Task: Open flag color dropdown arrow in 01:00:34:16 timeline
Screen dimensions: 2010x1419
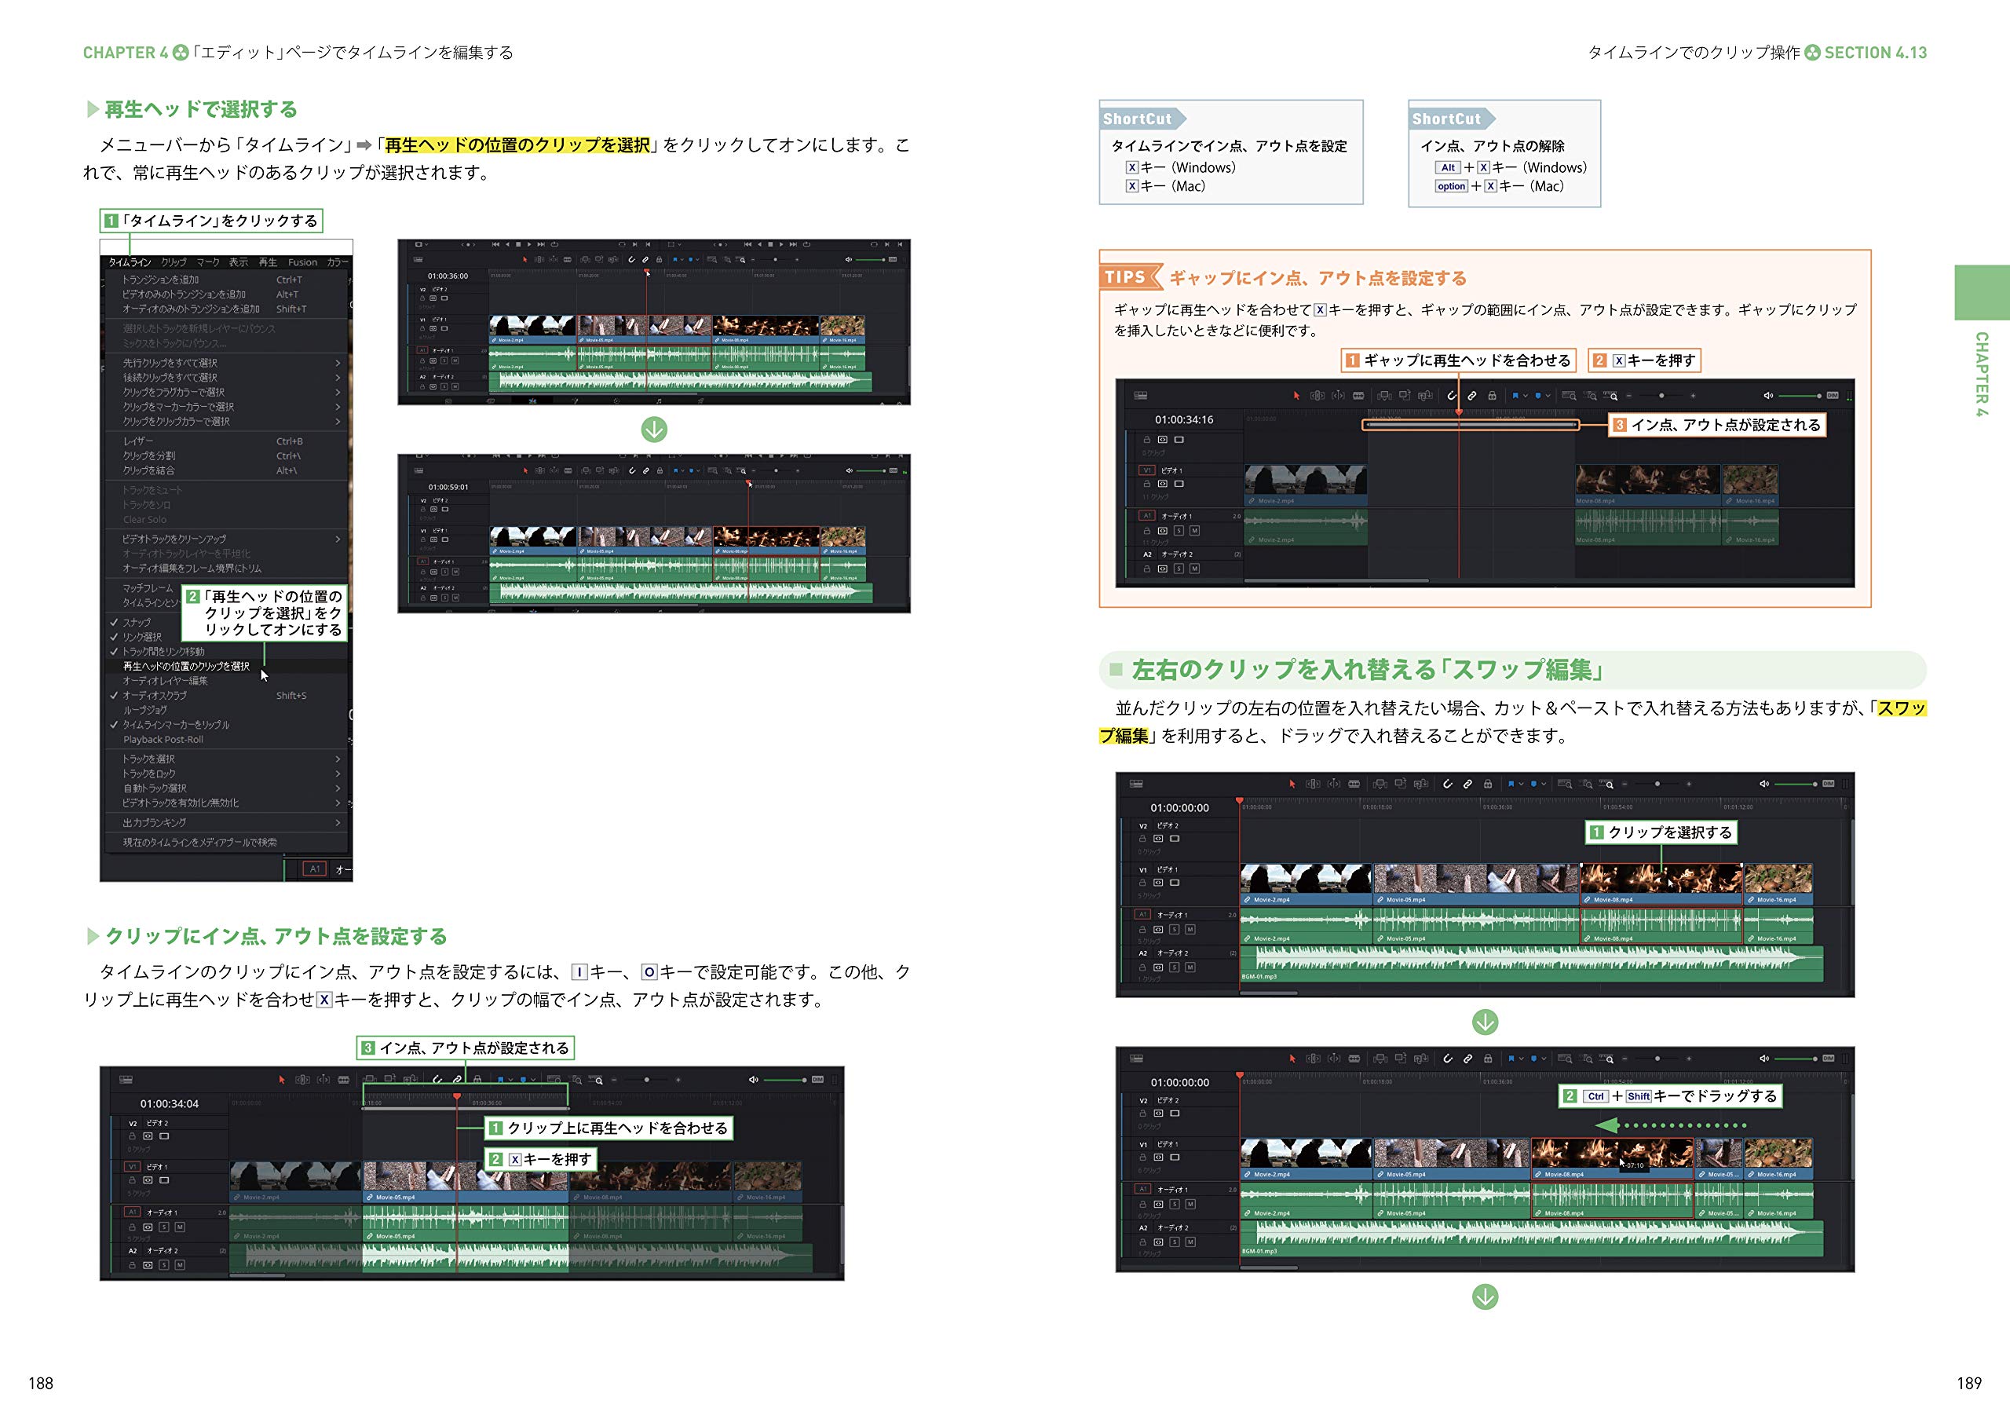Action: 1526,396
